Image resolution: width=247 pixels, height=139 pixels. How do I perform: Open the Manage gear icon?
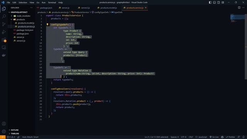[4, 131]
